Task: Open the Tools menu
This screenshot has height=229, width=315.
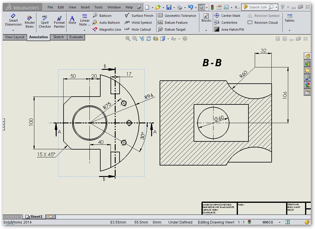Action: pyautogui.click(x=98, y=7)
